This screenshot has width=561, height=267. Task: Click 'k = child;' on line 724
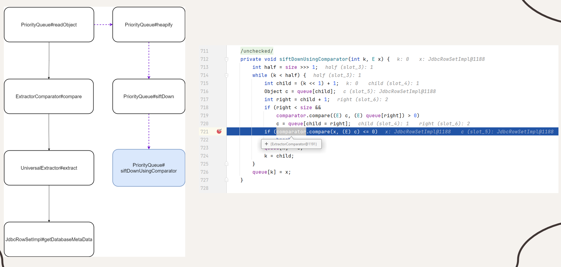[x=279, y=156]
